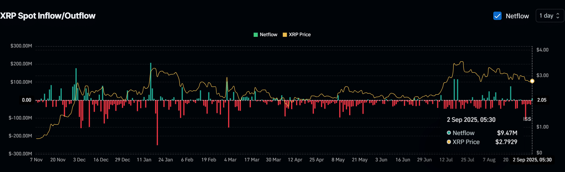Click the 25 Apr date label
This screenshot has height=172, width=565.
[x=317, y=160]
